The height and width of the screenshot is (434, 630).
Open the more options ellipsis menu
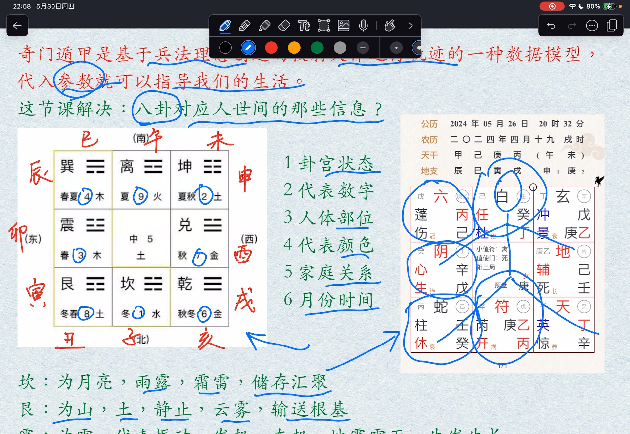592,26
